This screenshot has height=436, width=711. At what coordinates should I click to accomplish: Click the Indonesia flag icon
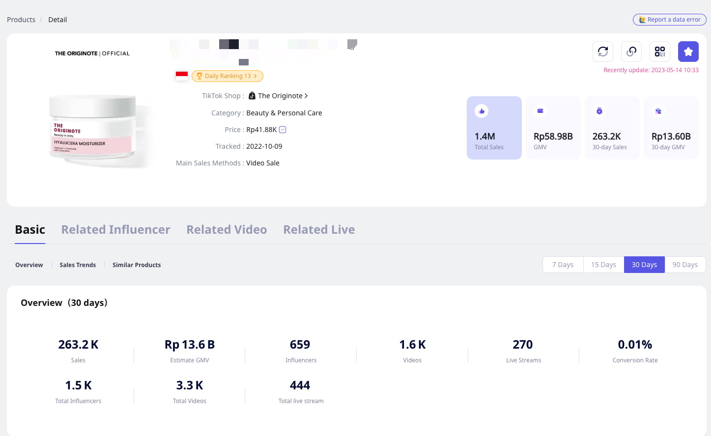tap(182, 76)
